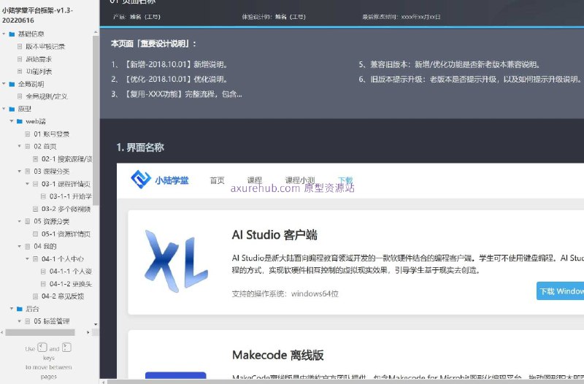Click page icon beside 原始需求
This screenshot has width=584, height=384.
[20, 59]
